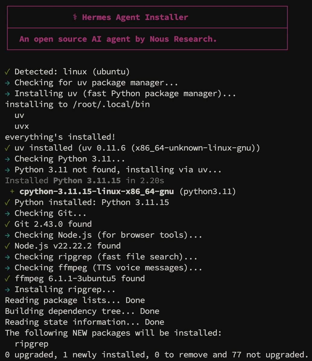The height and width of the screenshot is (361, 312).
Task: Click the caduceus symbol beside Hermes Agent Installer
Action: 75,17
